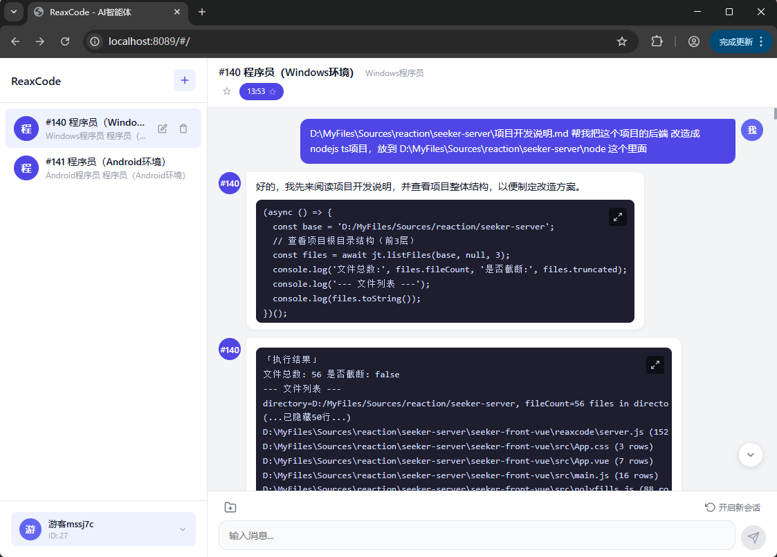This screenshot has height=557, width=777.
Task: Expand the 执行结果 output block to fullscreen
Action: tap(655, 365)
